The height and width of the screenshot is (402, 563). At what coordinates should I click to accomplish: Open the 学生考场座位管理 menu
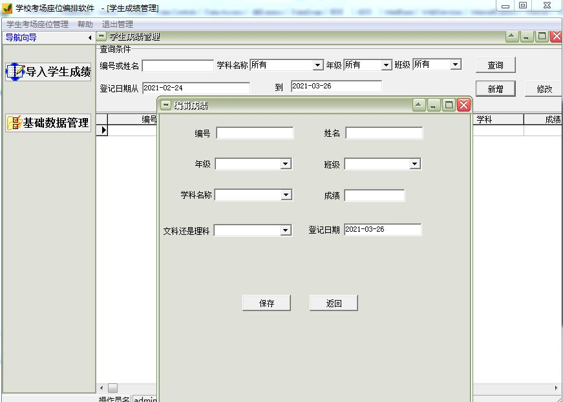point(37,25)
